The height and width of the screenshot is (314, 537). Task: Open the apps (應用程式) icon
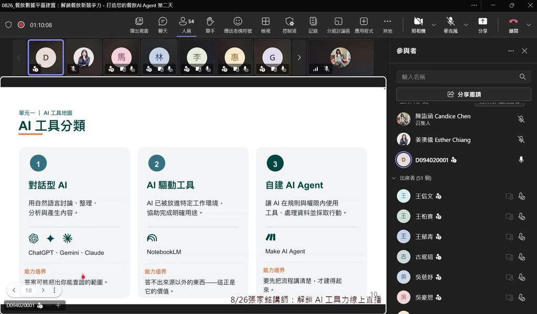[364, 25]
